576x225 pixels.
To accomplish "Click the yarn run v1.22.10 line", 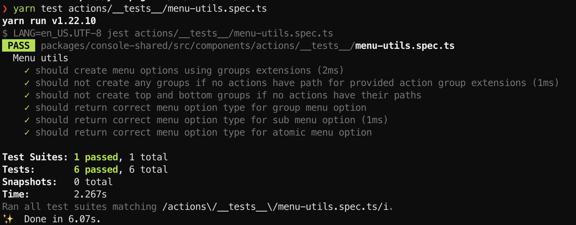I will click(49, 21).
